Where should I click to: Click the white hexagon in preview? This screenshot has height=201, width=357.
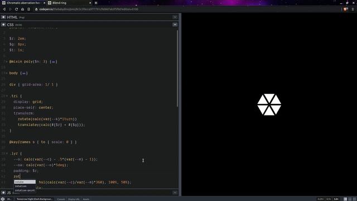coord(269,104)
